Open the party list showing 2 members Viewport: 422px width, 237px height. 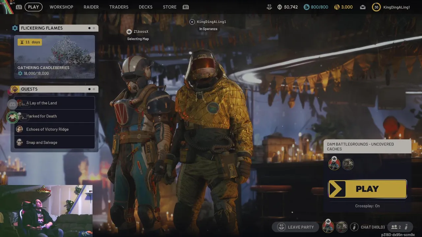[400, 227]
